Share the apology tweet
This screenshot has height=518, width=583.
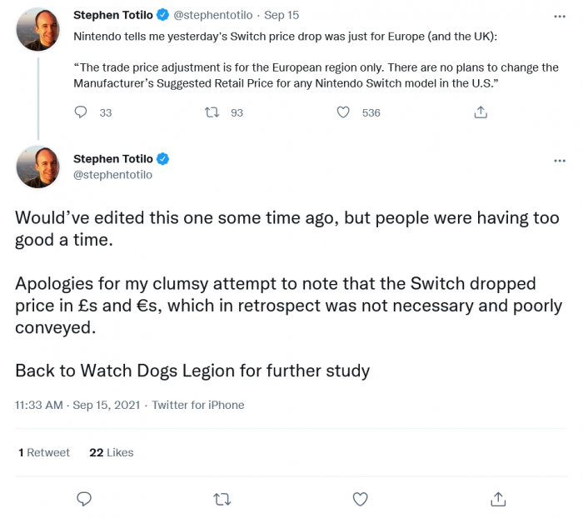coord(498,499)
